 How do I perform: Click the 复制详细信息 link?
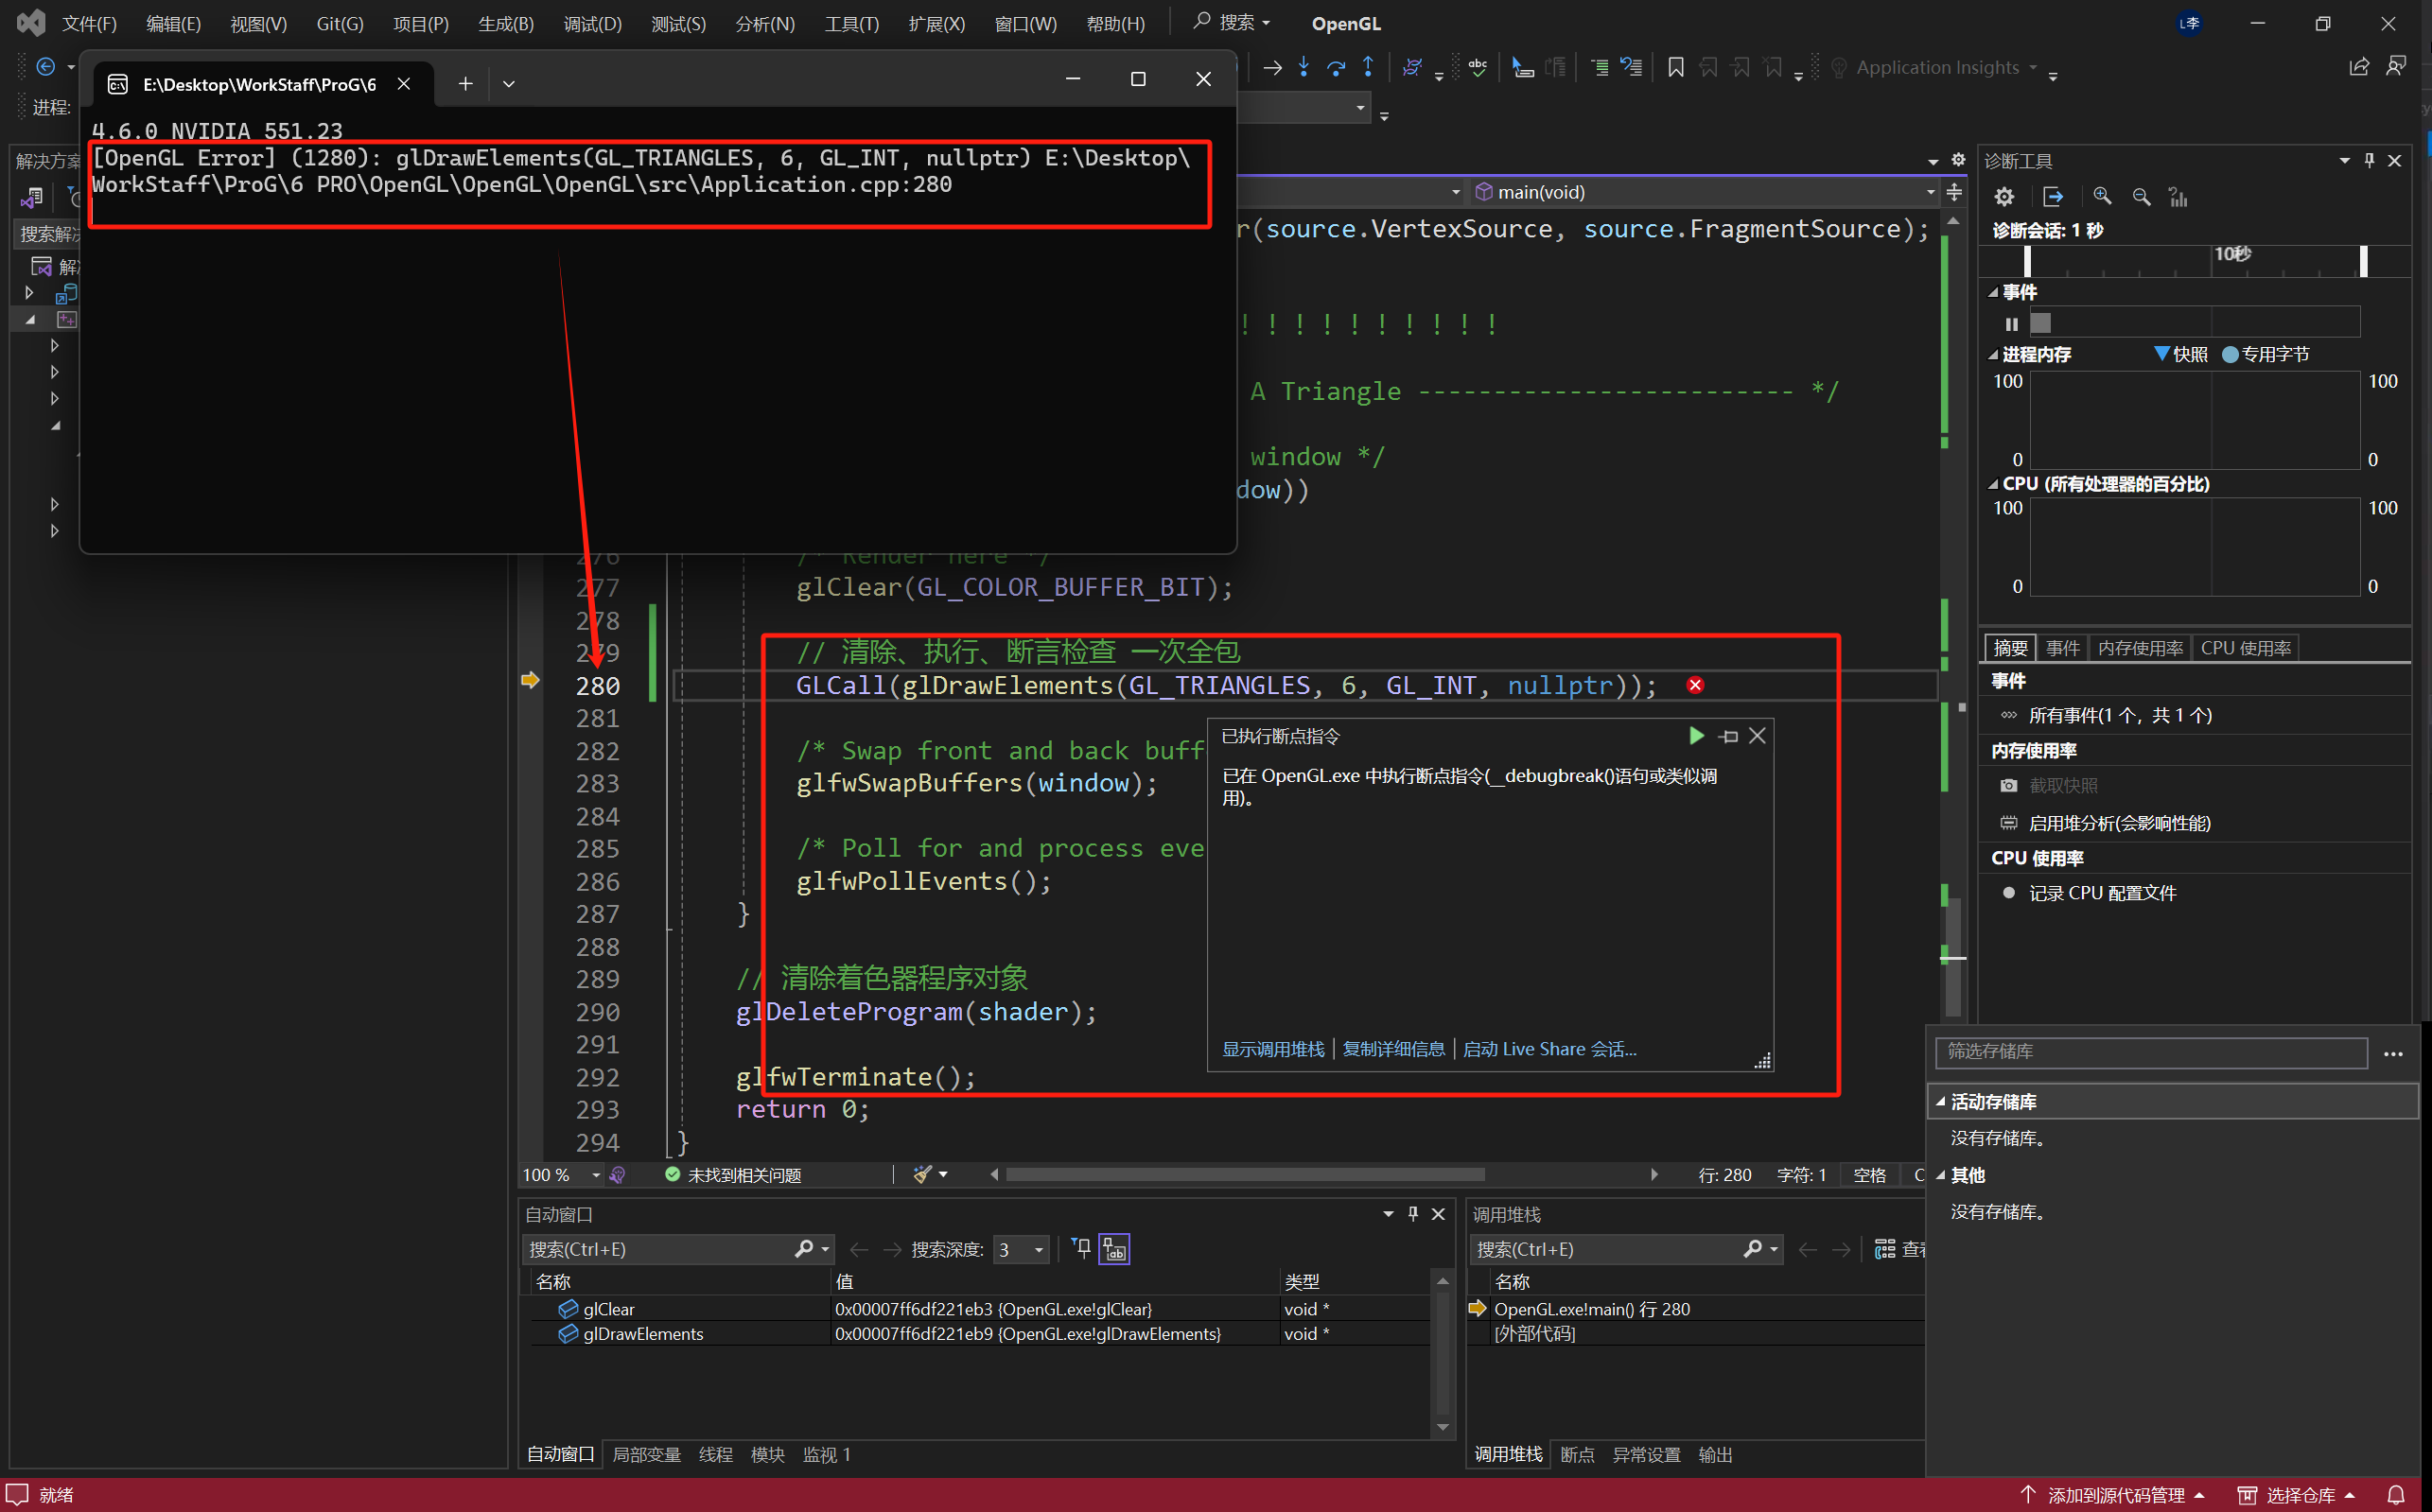[x=1392, y=1049]
